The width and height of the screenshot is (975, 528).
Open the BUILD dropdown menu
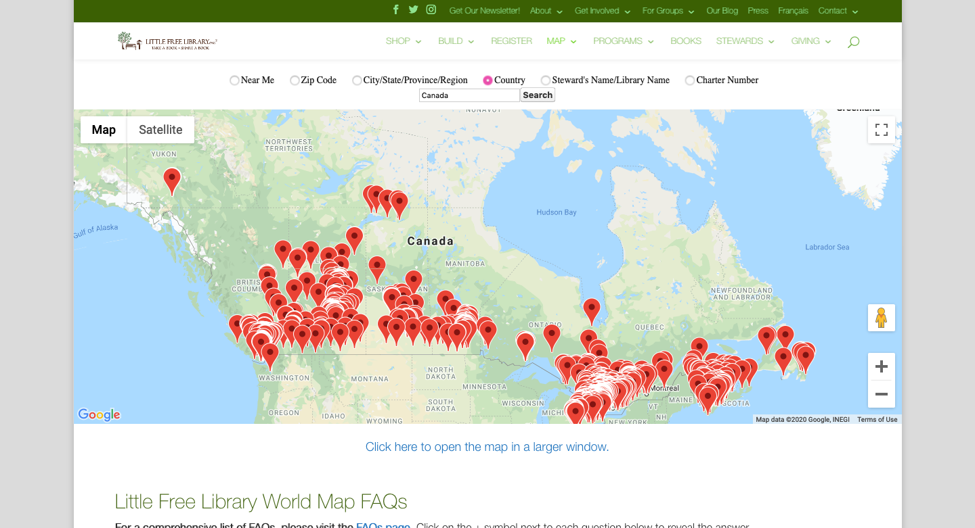(456, 41)
